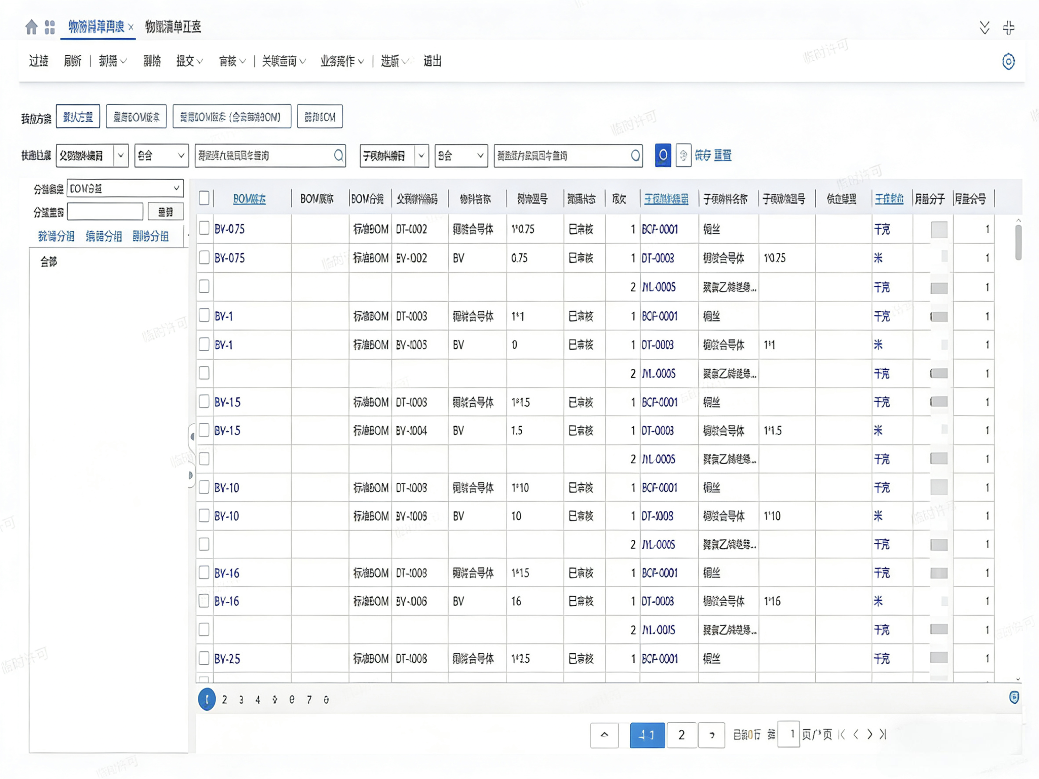The height and width of the screenshot is (779, 1039).
Task: Click the 退出 toolbar menu item
Action: click(x=432, y=61)
